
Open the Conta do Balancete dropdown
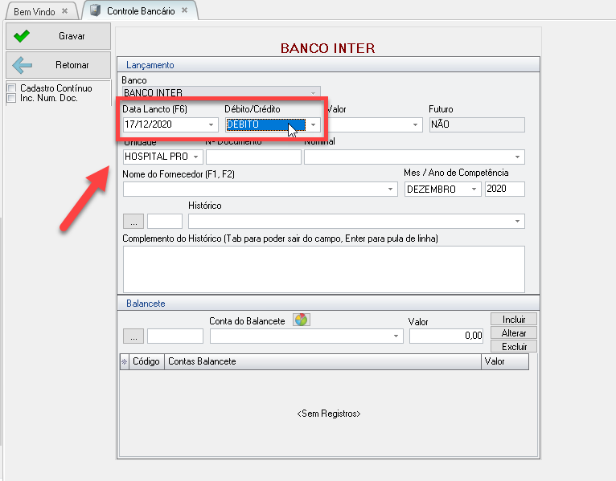396,336
